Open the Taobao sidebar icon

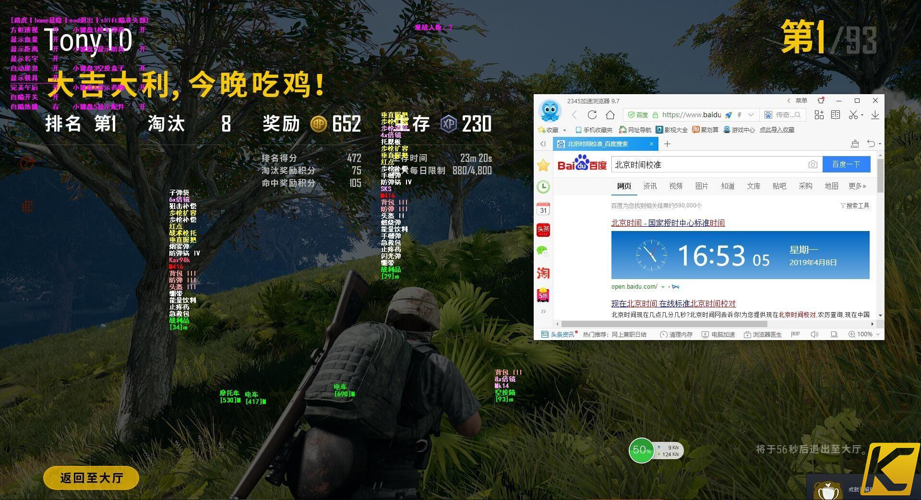pyautogui.click(x=543, y=273)
